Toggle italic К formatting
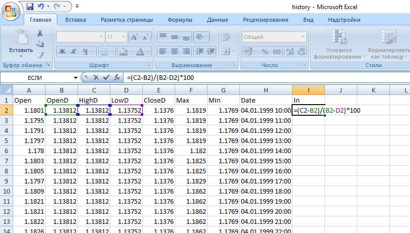This screenshot has height=233, width=410. point(74,52)
